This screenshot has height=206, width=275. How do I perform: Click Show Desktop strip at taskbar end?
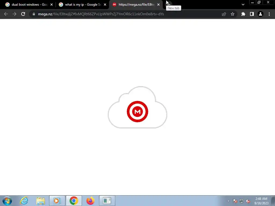tap(273, 201)
